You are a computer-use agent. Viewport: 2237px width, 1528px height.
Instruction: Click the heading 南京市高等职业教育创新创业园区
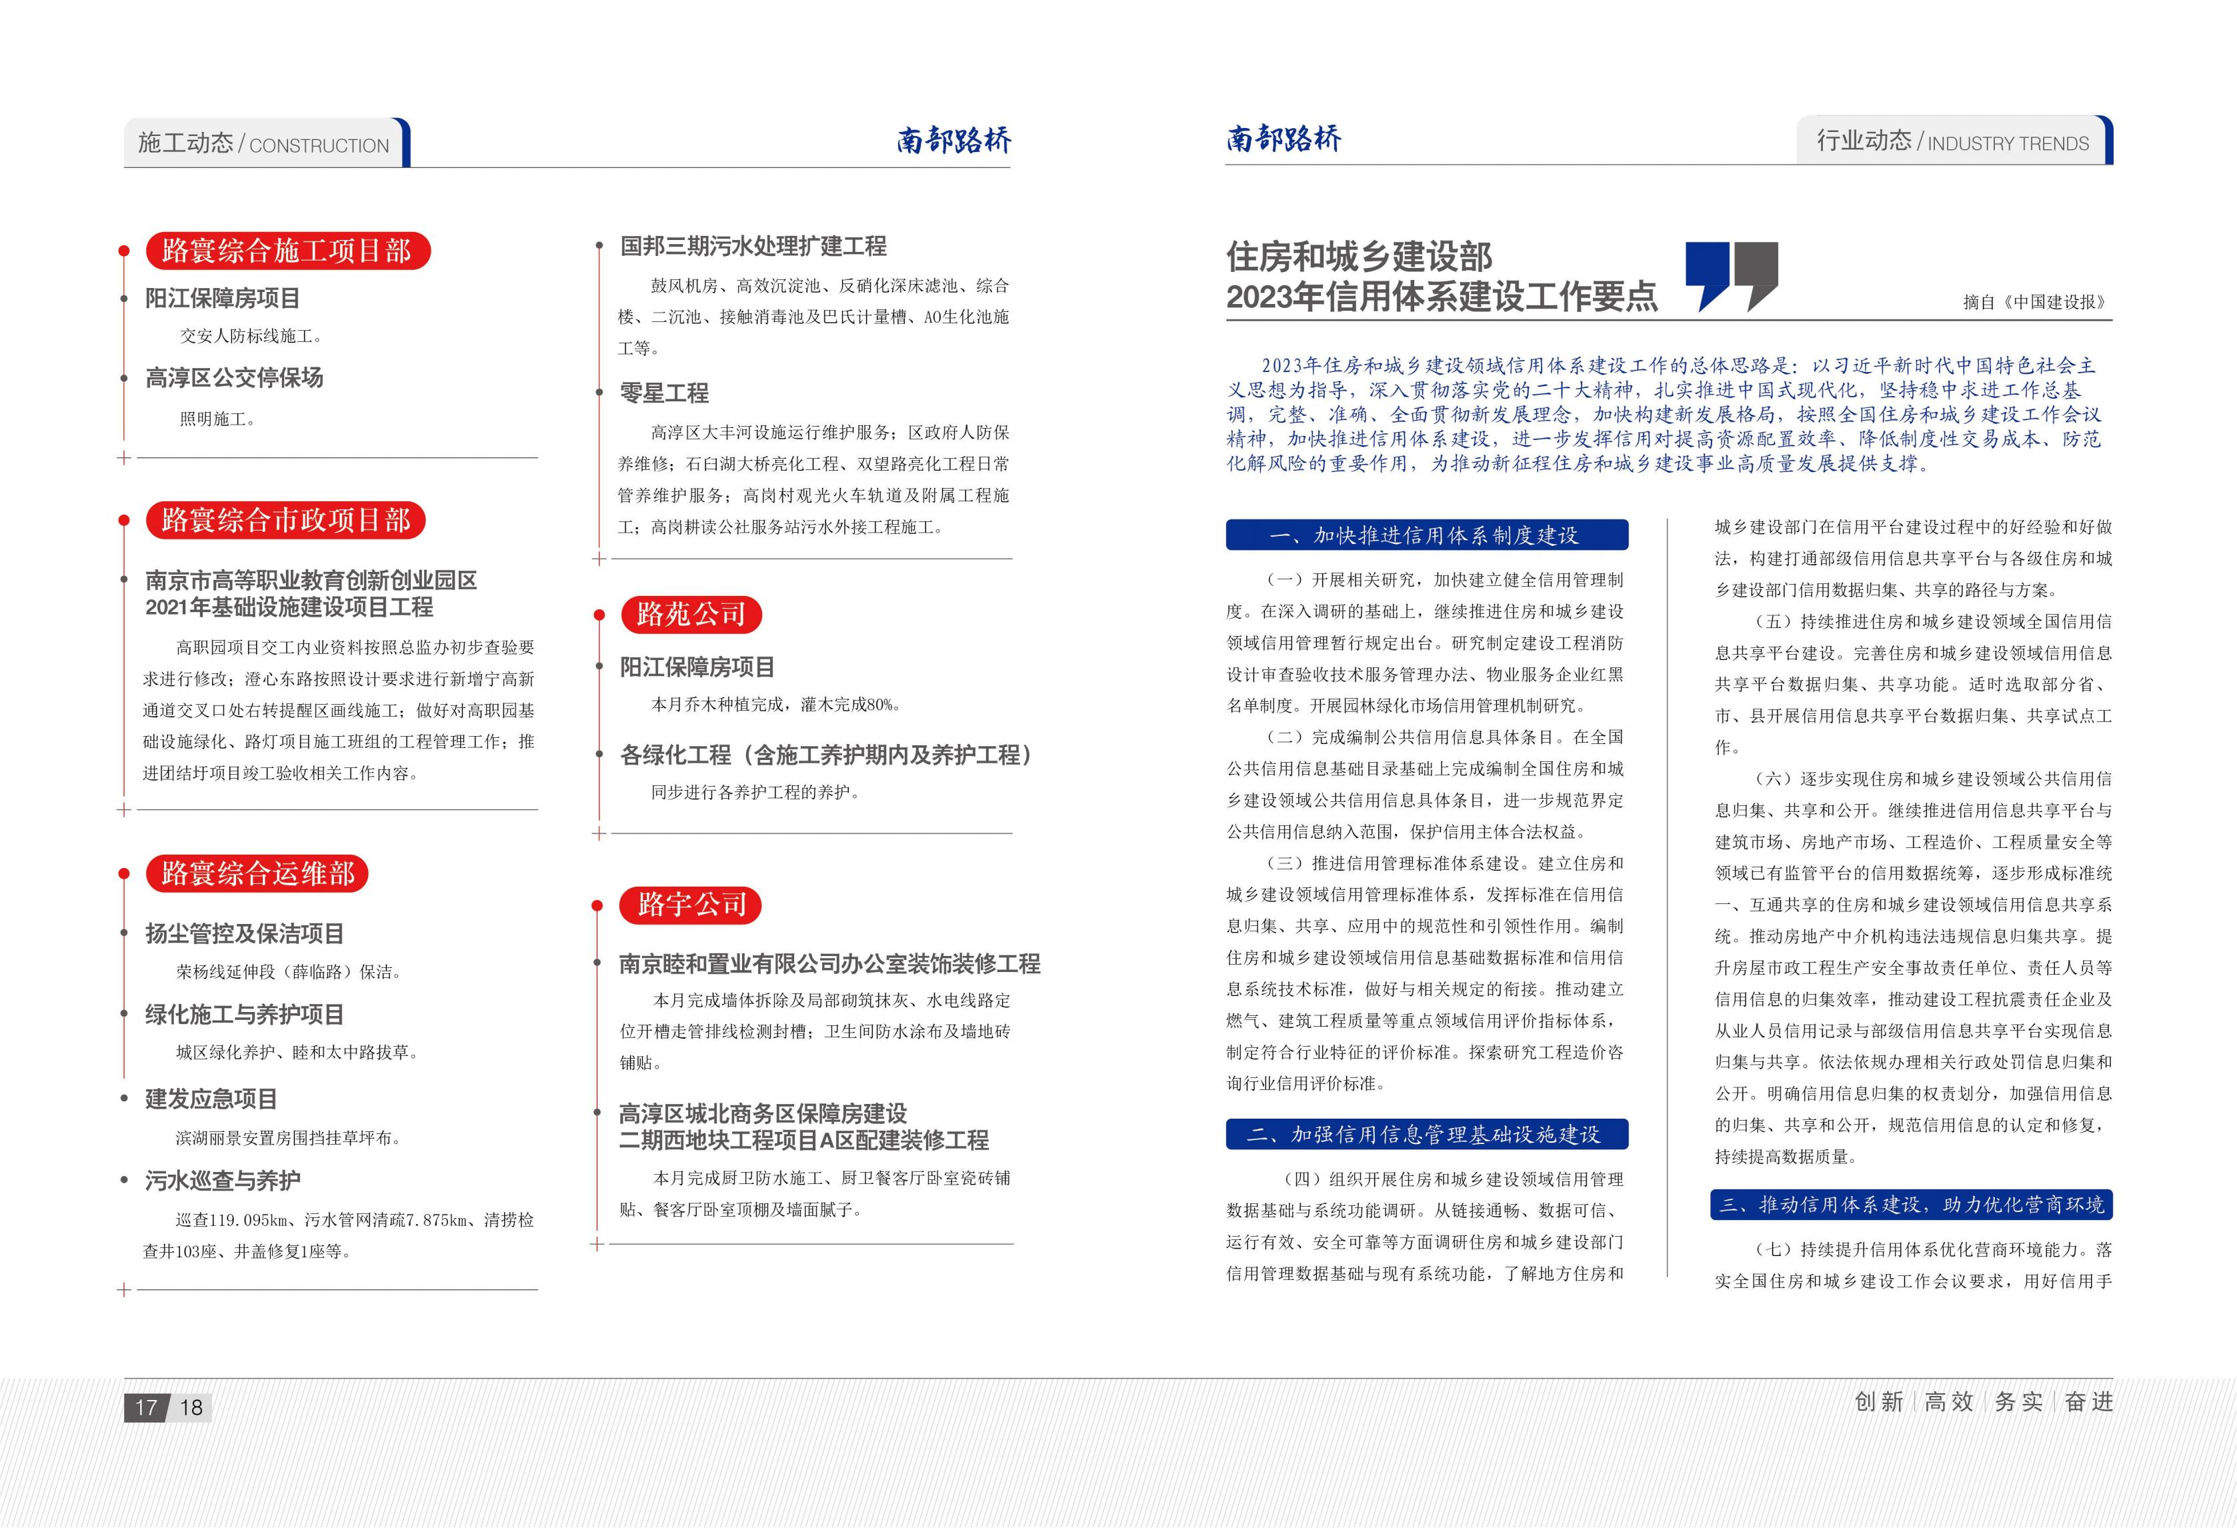tap(311, 580)
